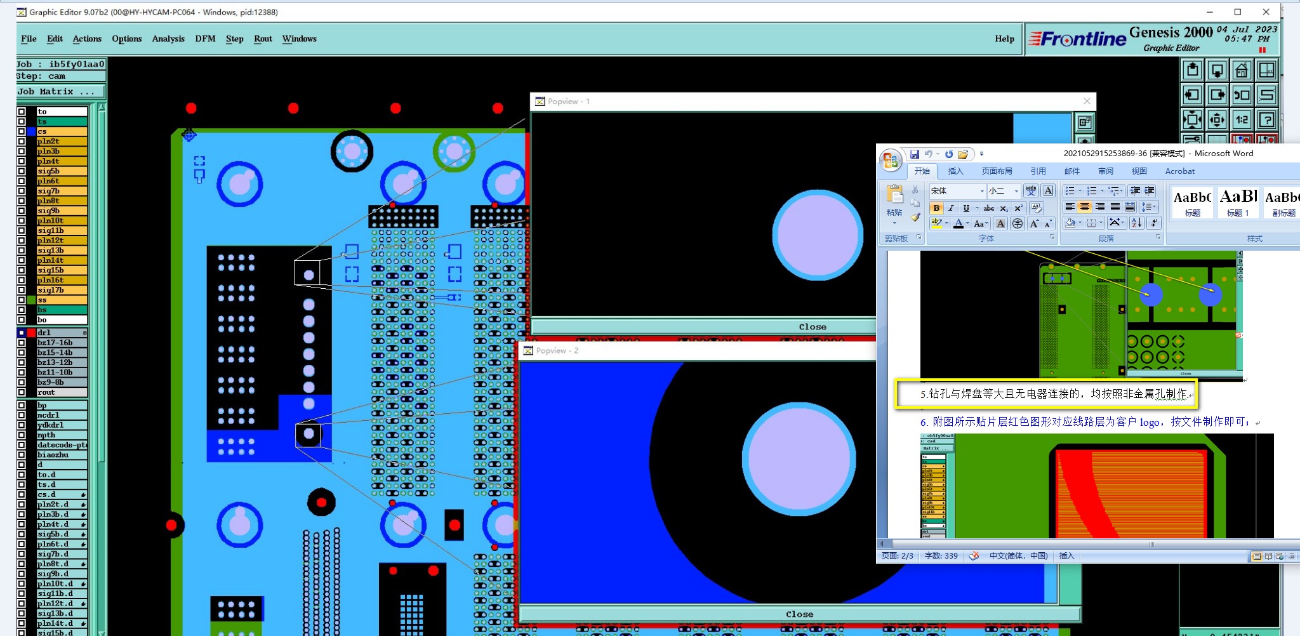Click the Undo icon in Word
Viewport: 1300px width, 636px height.
click(x=929, y=154)
